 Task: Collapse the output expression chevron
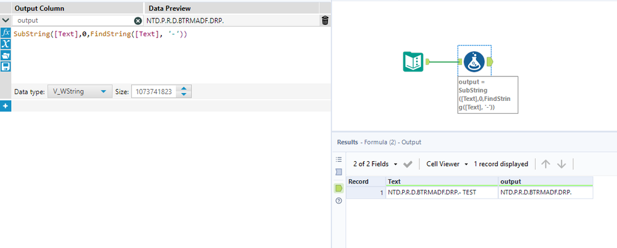pos(6,20)
